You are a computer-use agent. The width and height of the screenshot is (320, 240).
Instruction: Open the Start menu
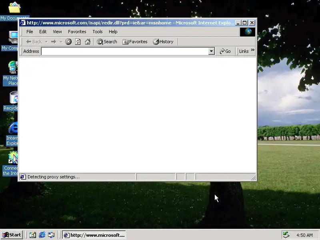tap(12, 235)
